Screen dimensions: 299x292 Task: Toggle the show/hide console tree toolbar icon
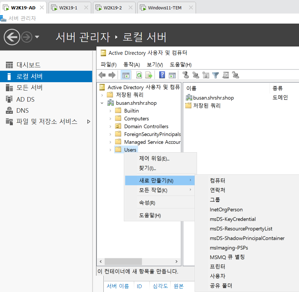click(126, 75)
